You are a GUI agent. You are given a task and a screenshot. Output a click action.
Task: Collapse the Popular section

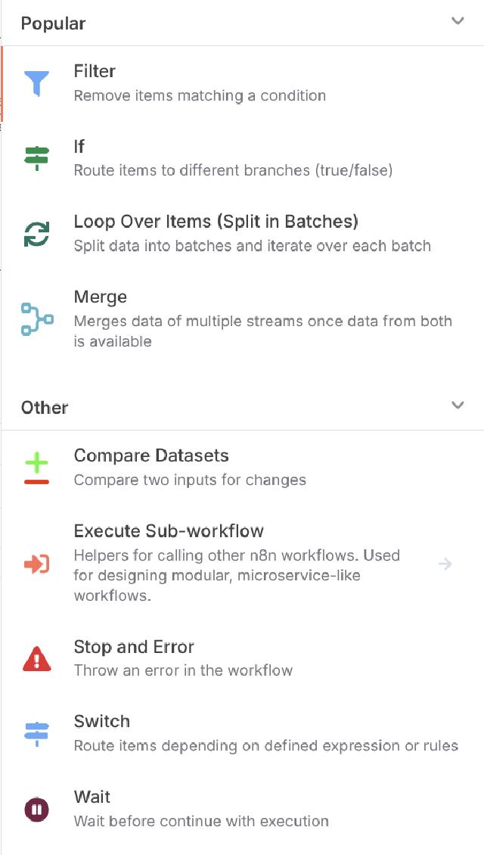(458, 21)
